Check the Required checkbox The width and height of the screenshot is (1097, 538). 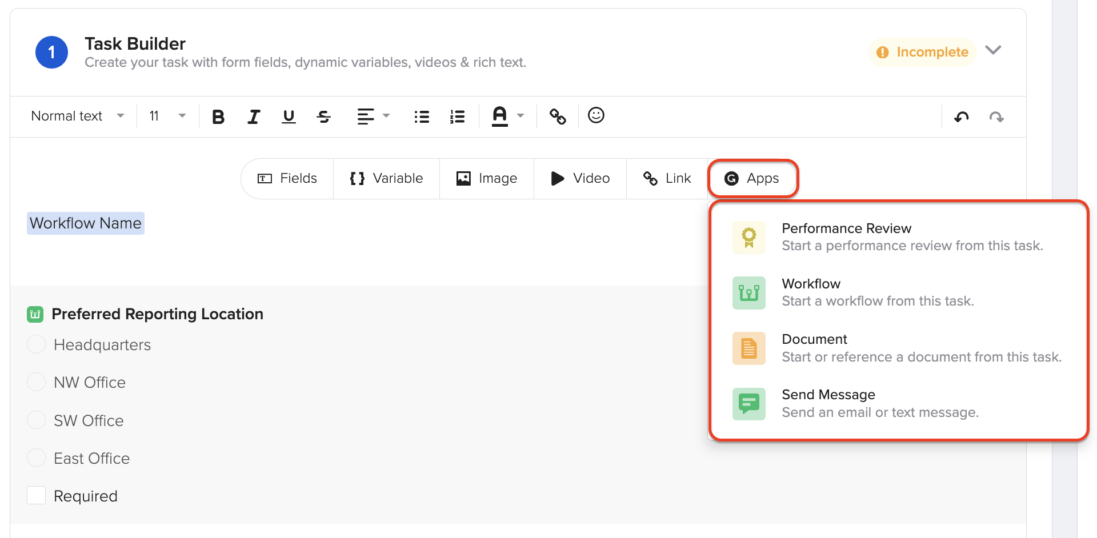click(x=36, y=495)
